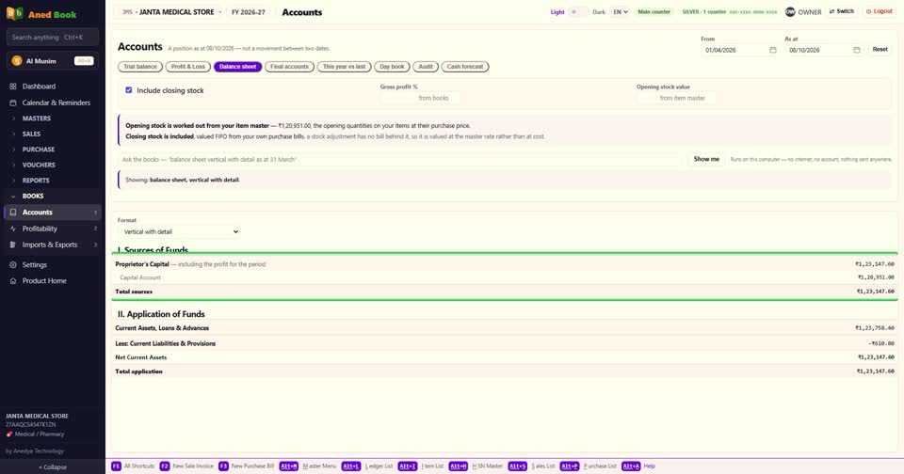Click the Imports & Exports icon
The image size is (904, 474).
(12, 245)
